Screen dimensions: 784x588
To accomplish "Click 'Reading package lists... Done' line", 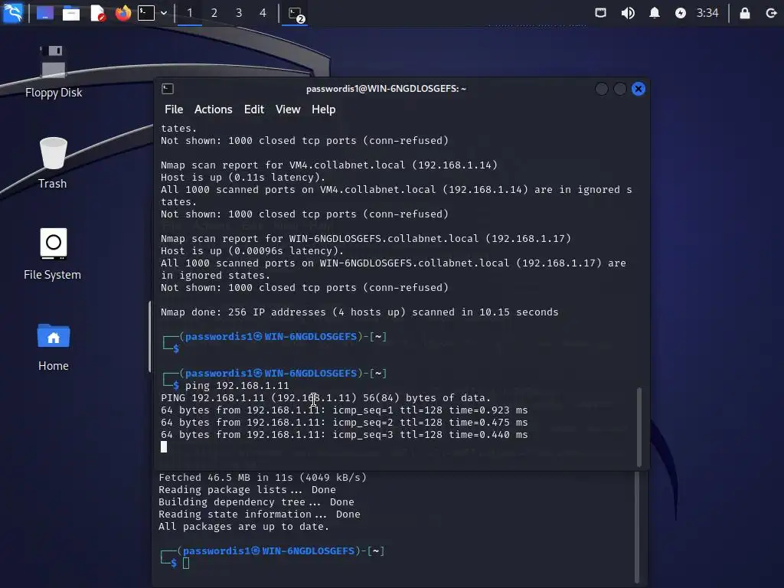I will tap(247, 489).
